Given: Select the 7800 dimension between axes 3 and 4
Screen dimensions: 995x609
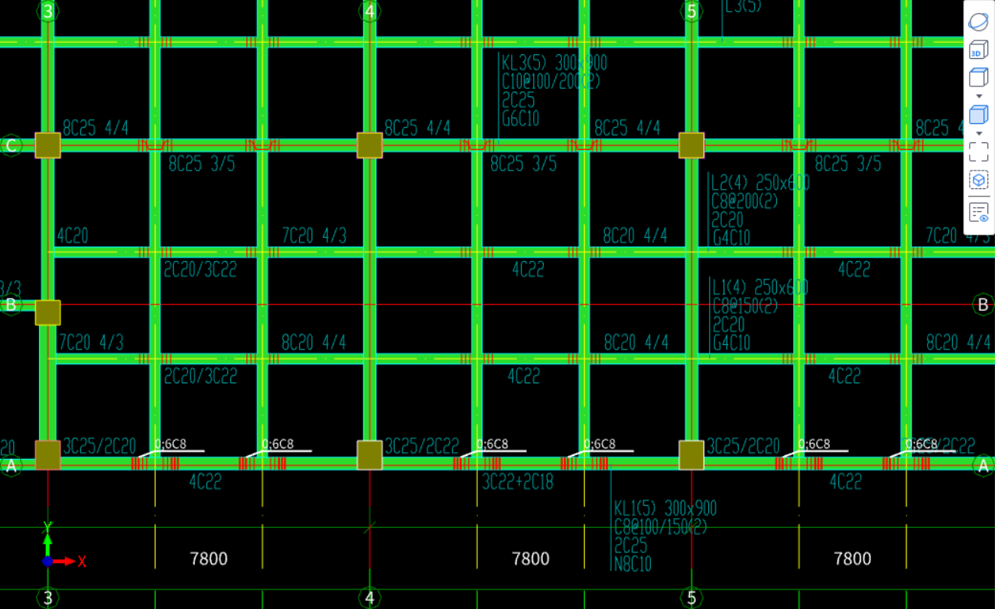Looking at the screenshot, I should point(209,559).
